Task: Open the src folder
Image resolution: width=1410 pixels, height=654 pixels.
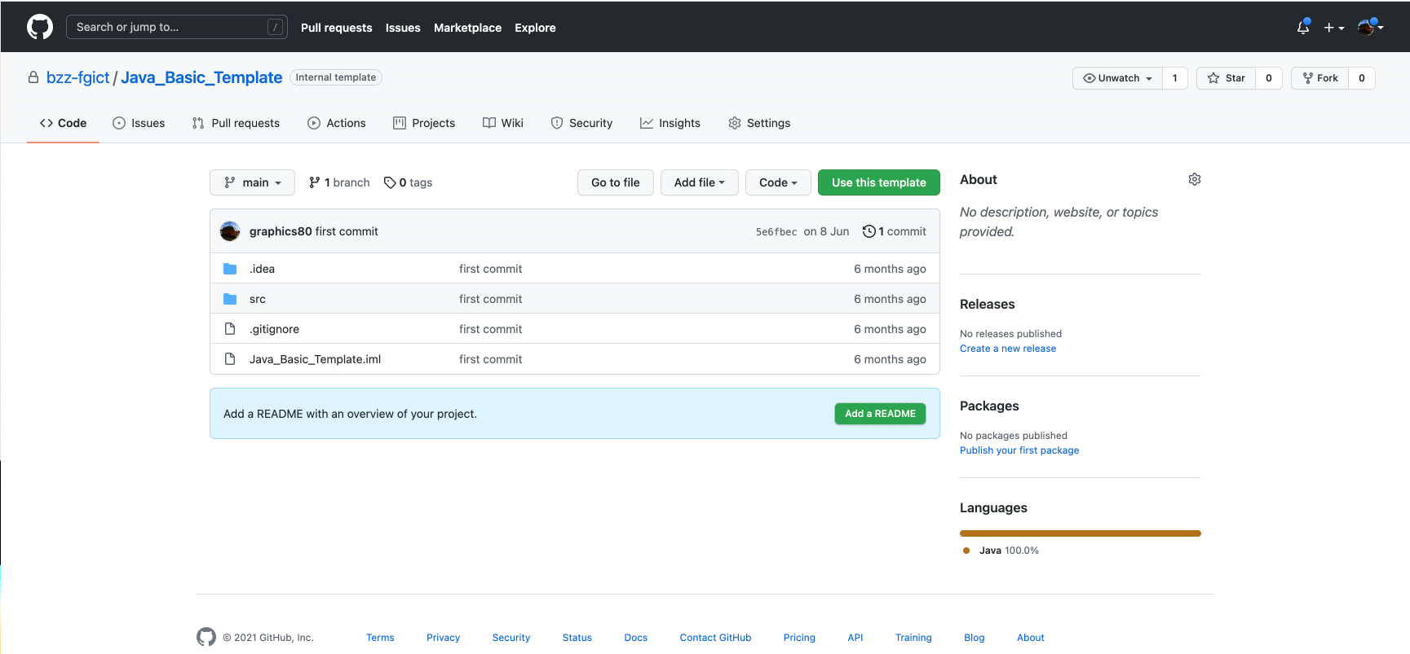Action: [257, 299]
